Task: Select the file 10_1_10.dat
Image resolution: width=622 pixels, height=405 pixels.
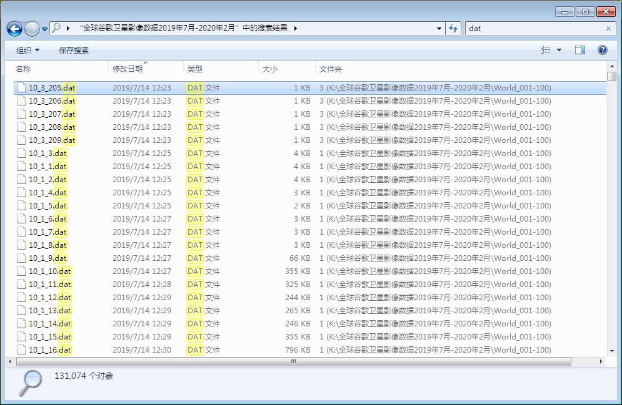Action: tap(49, 271)
